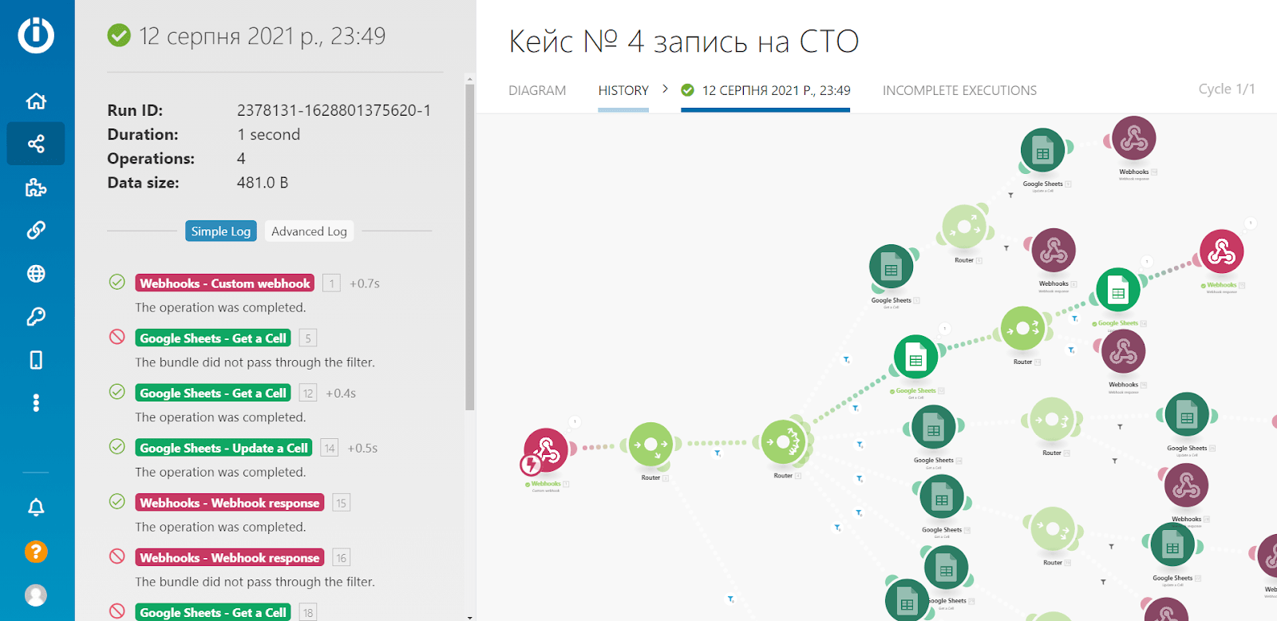This screenshot has width=1277, height=621.
Task: Click the blocked status icon for module 5
Action: [117, 337]
